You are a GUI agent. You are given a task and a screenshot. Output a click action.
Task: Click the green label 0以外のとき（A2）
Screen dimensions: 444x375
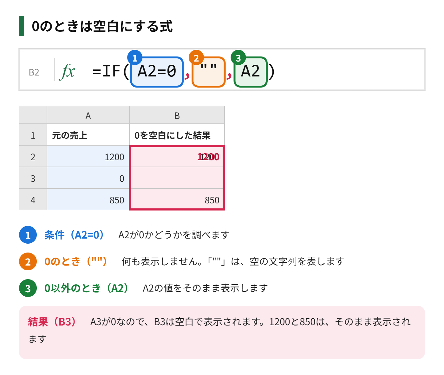pyautogui.click(x=86, y=288)
